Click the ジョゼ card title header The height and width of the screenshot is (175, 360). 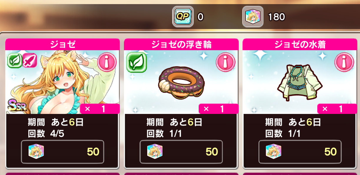point(62,44)
